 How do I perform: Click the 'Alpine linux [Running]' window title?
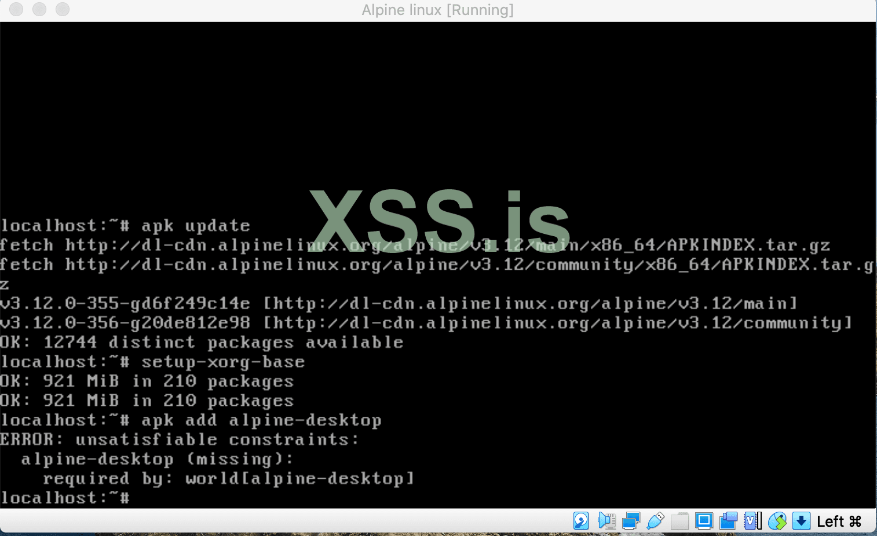[x=438, y=10]
